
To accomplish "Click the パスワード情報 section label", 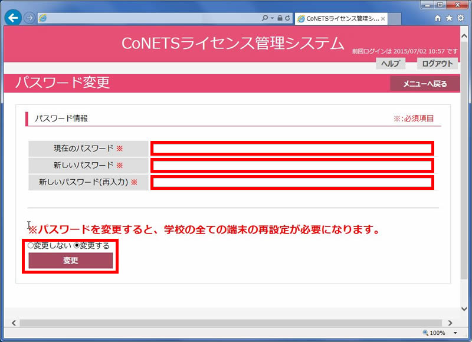I will click(61, 118).
